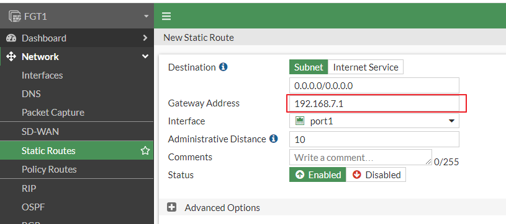The image size is (506, 224).
Task: Set route status to Enabled
Action: tap(317, 174)
